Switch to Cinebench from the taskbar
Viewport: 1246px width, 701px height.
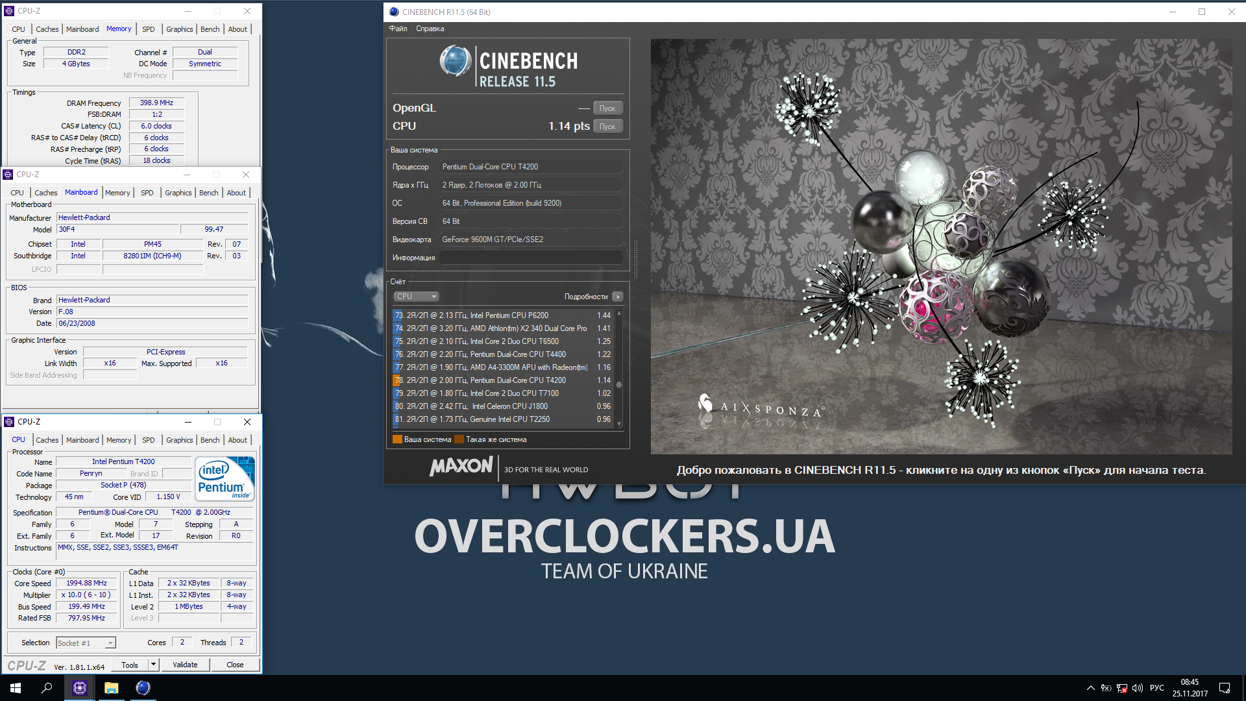[143, 688]
